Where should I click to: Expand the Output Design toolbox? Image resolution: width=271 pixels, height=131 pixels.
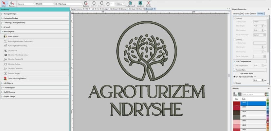(x=35, y=96)
